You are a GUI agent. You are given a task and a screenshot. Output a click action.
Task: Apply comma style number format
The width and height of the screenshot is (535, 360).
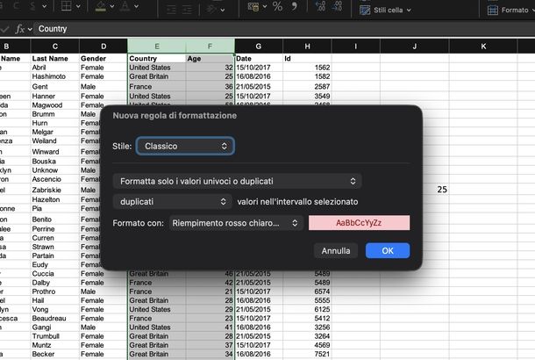294,6
